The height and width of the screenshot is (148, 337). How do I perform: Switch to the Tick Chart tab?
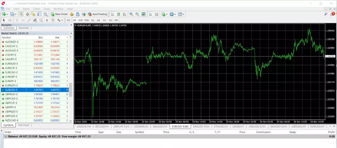point(24,125)
